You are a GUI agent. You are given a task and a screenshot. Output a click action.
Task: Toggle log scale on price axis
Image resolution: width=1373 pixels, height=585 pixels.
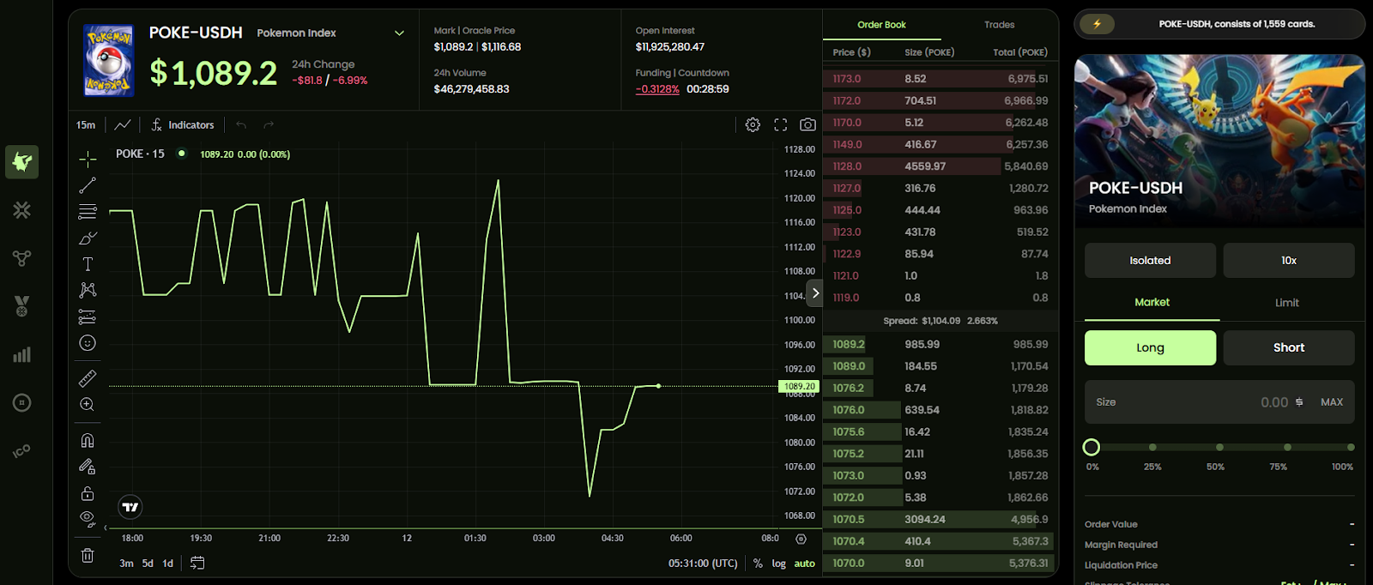coord(778,564)
